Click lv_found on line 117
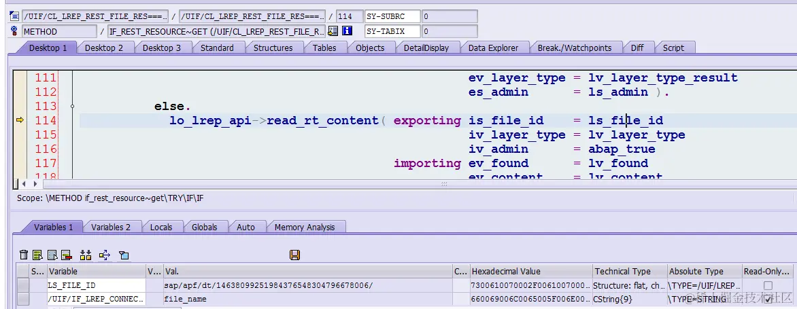 coord(618,164)
